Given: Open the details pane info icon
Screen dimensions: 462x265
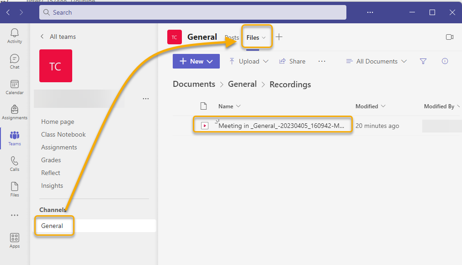Looking at the screenshot, I should pyautogui.click(x=445, y=61).
